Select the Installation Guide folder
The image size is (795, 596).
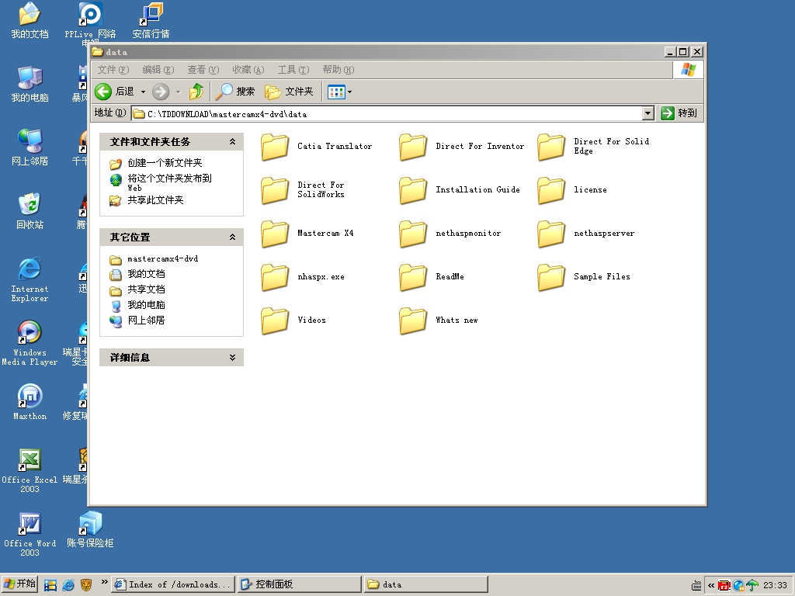(460, 190)
